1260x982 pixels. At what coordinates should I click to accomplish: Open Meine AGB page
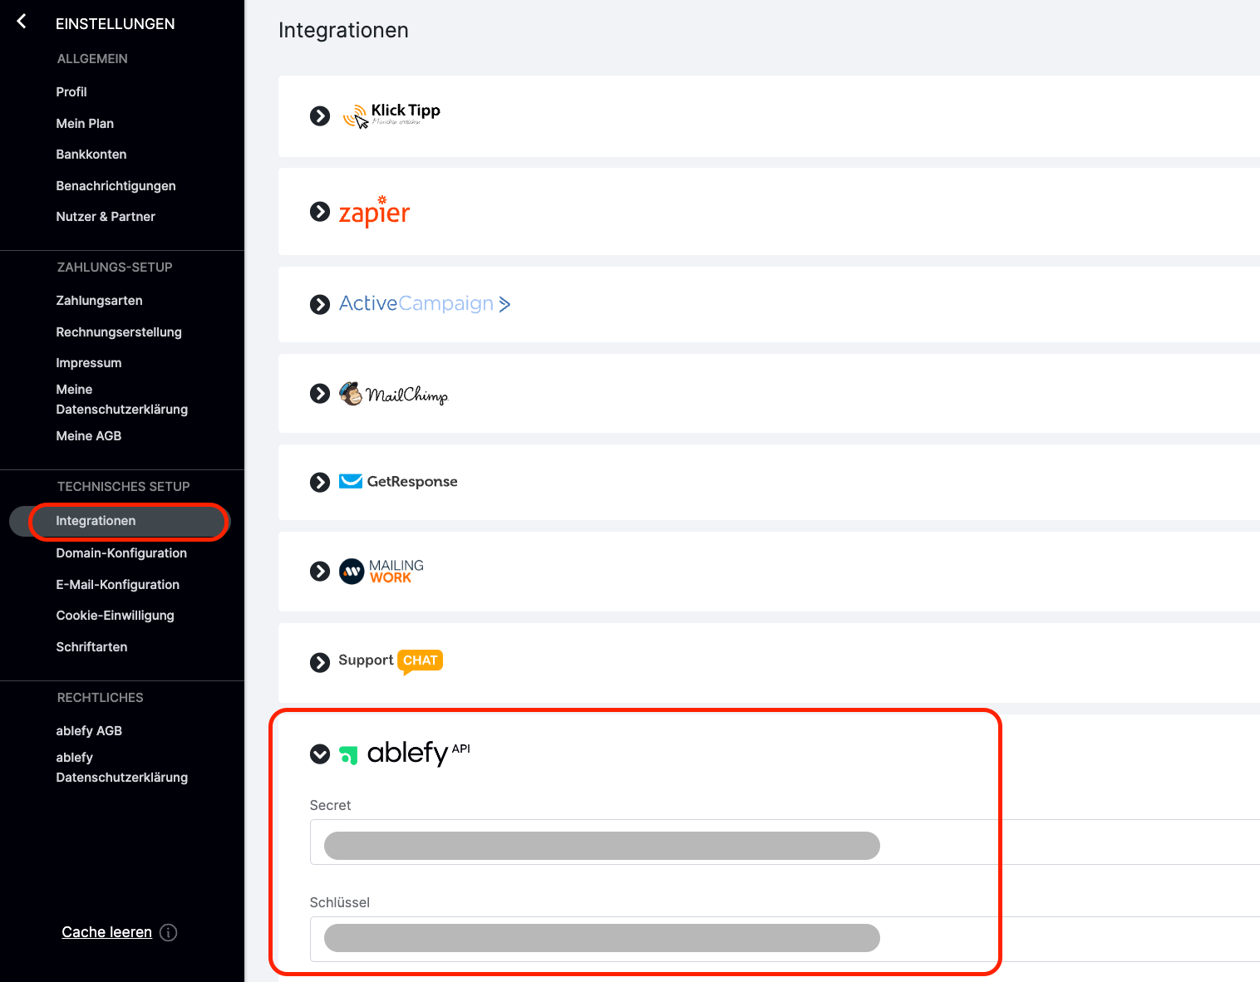click(89, 436)
